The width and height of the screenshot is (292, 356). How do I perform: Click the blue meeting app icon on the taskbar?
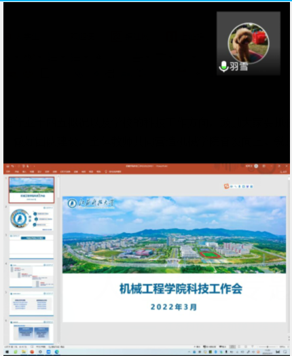point(48,352)
